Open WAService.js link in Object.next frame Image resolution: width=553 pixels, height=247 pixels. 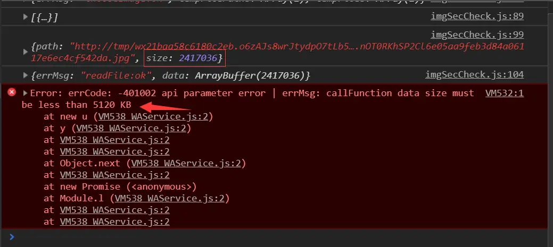pyautogui.click(x=186, y=163)
